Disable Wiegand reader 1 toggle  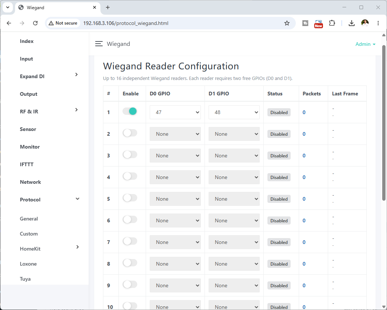(130, 111)
